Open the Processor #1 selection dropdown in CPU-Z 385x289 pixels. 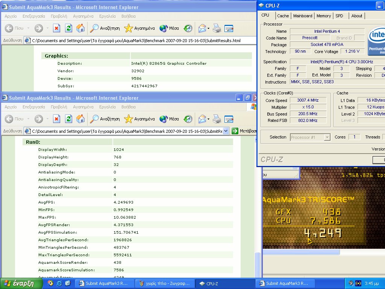(x=327, y=137)
